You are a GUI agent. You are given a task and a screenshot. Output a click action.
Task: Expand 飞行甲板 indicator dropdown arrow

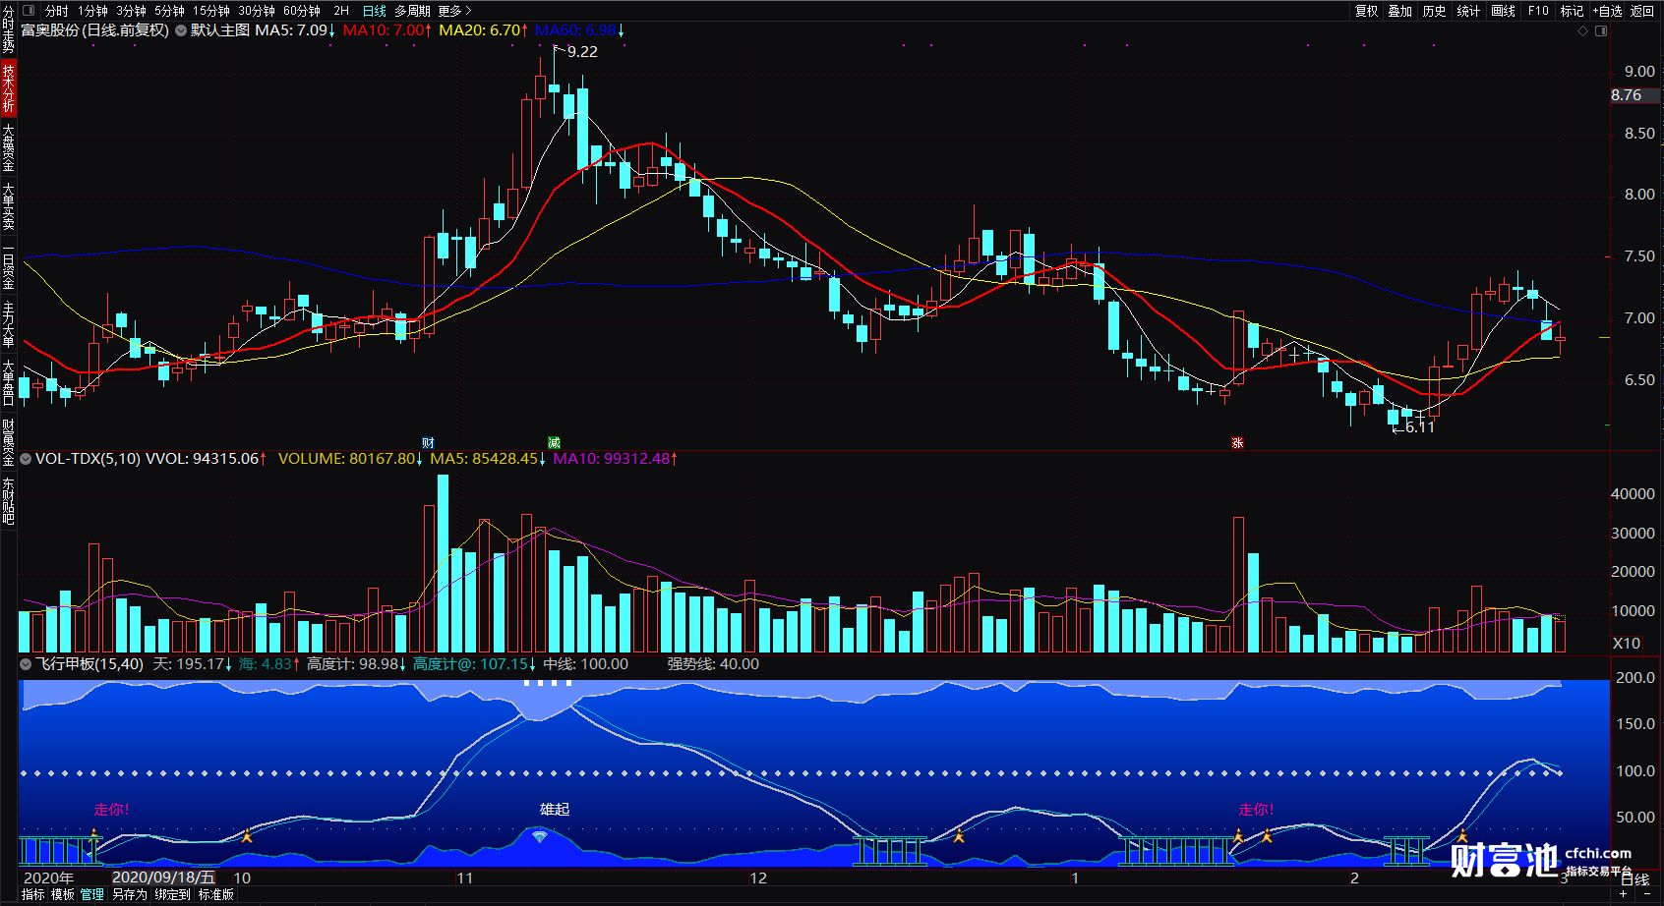(x=26, y=664)
